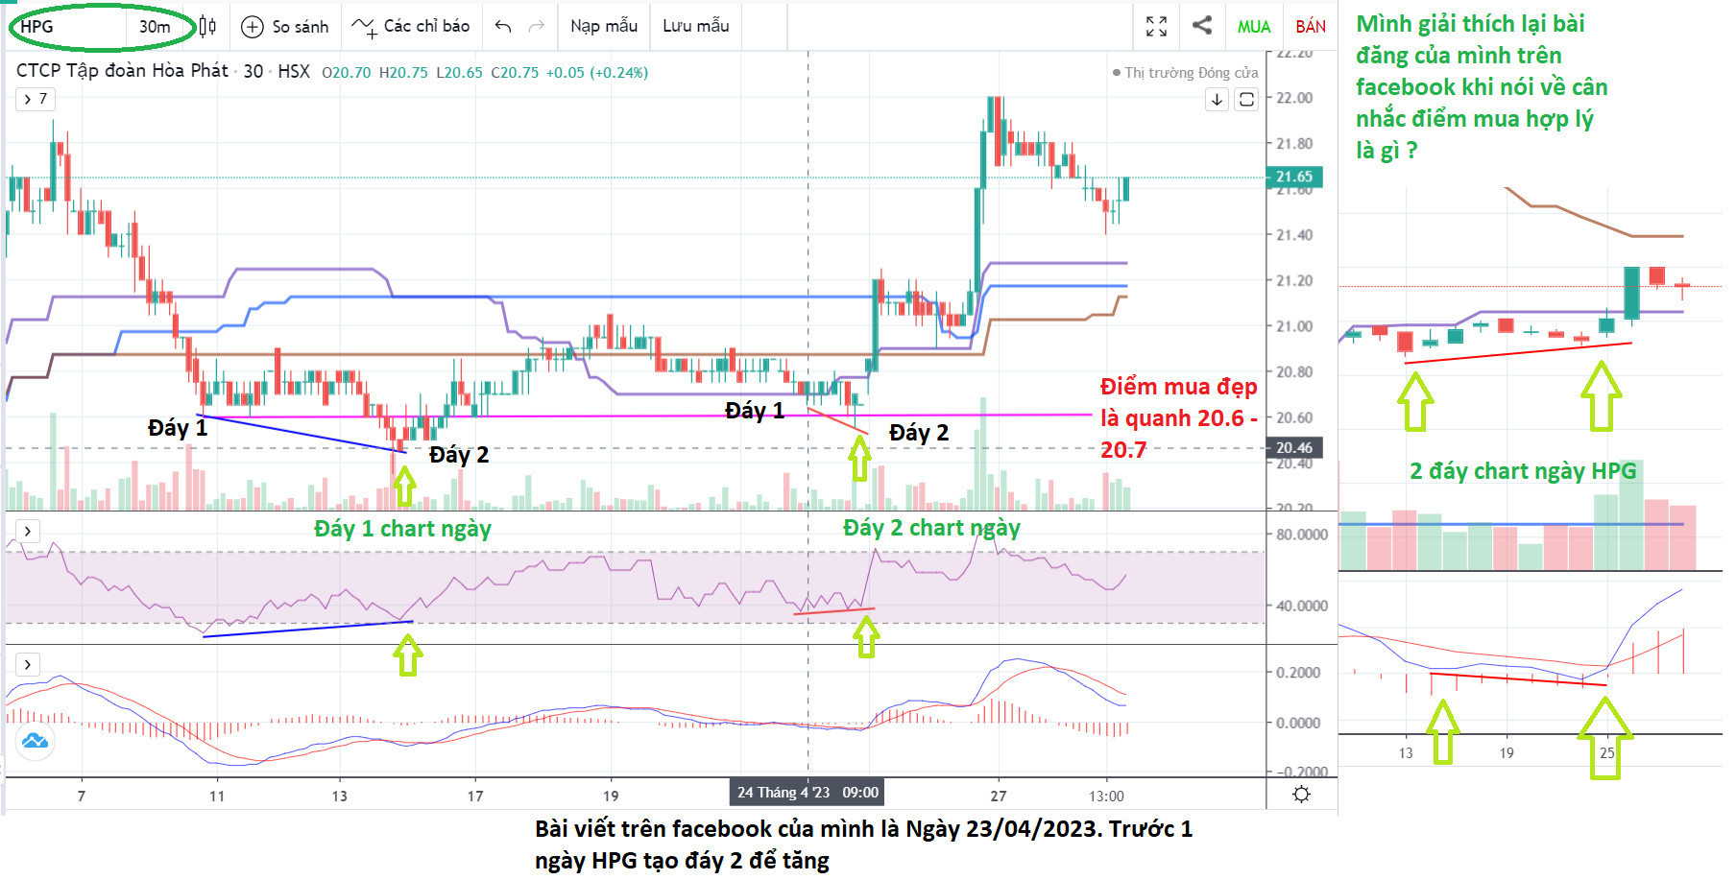Open the candlestick chart style selector
Image resolution: width=1736 pixels, height=880 pixels.
(207, 27)
